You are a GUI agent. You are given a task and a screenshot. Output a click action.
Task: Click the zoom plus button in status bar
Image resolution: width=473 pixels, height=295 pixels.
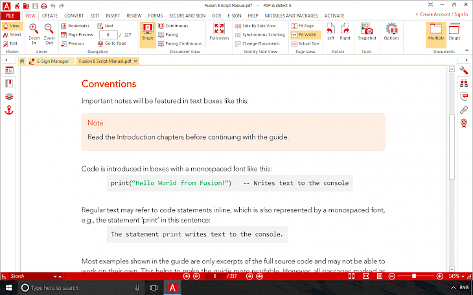440,276
